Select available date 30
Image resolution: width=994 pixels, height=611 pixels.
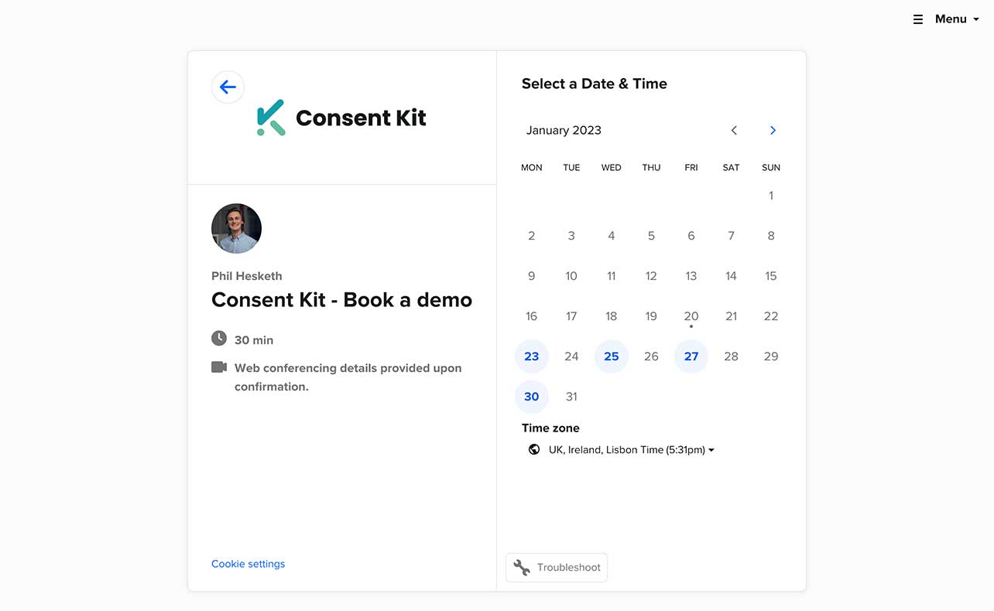(x=532, y=397)
